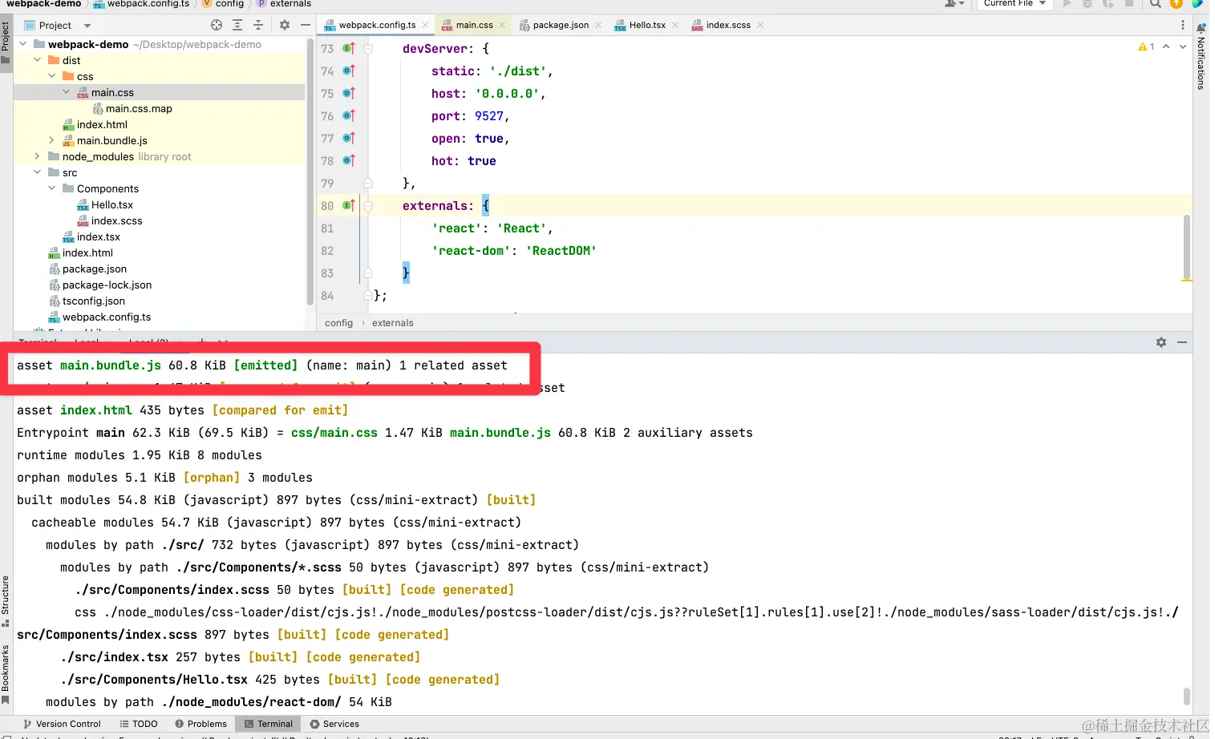
Task: Click the terminal output scrollbar thumb
Action: tap(1187, 696)
